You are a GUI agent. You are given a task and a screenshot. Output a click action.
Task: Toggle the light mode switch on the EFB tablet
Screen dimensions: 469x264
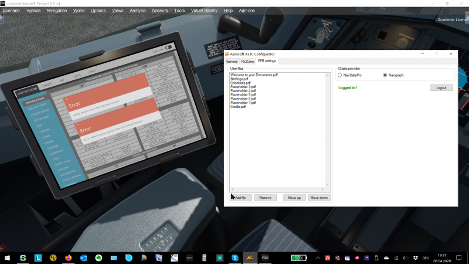coord(168,48)
